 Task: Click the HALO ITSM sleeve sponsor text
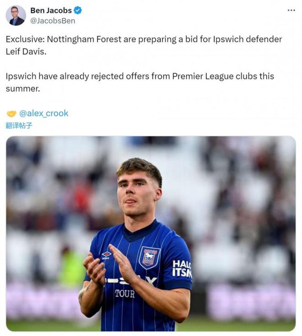point(182,269)
